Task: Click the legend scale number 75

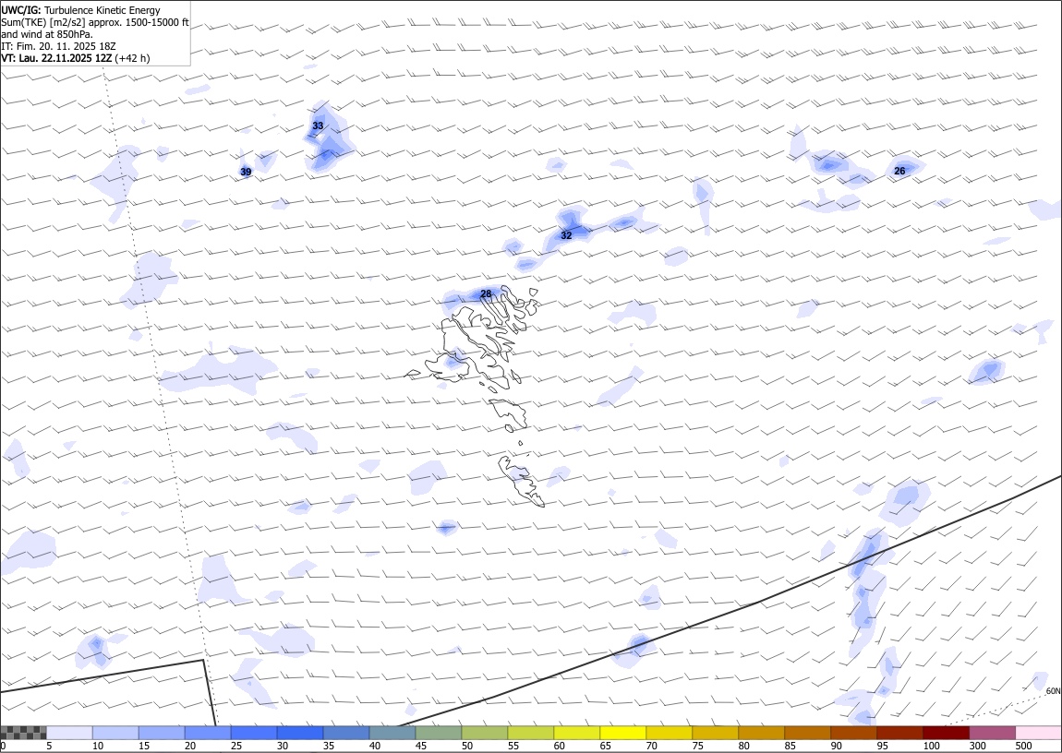Action: pyautogui.click(x=697, y=746)
